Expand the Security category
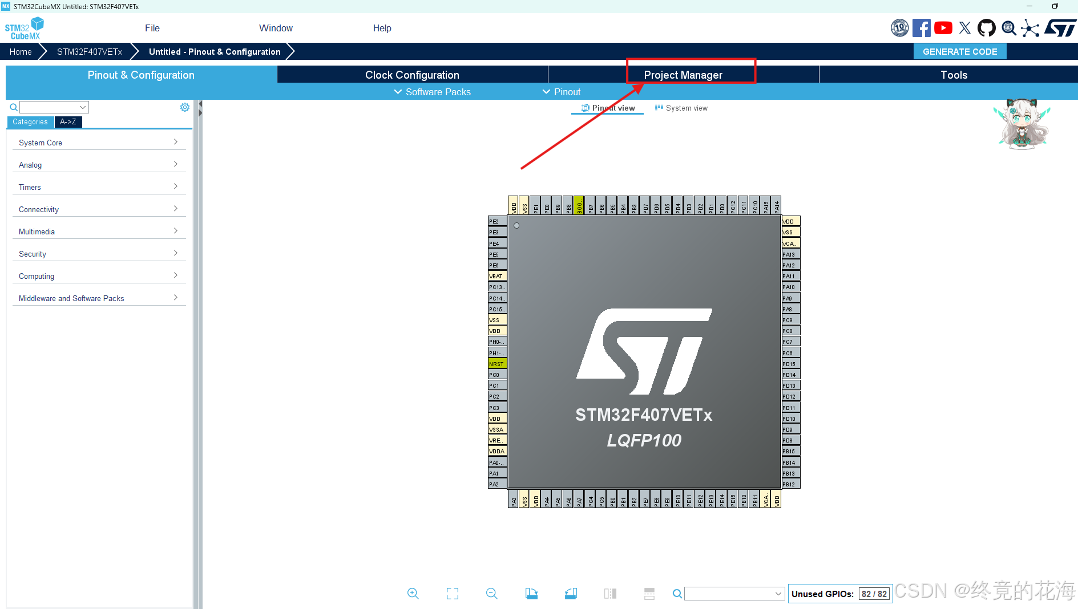The width and height of the screenshot is (1078, 609). coord(99,254)
